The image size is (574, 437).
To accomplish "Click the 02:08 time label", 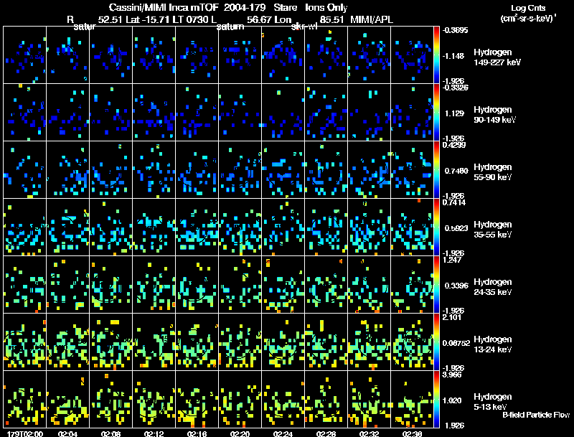I will pos(111,433).
